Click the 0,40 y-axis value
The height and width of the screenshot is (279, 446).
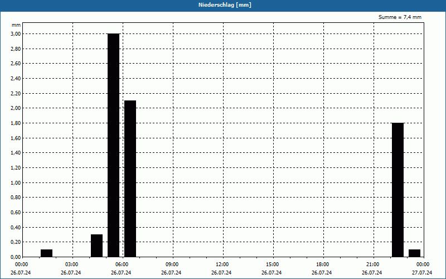click(x=16, y=227)
